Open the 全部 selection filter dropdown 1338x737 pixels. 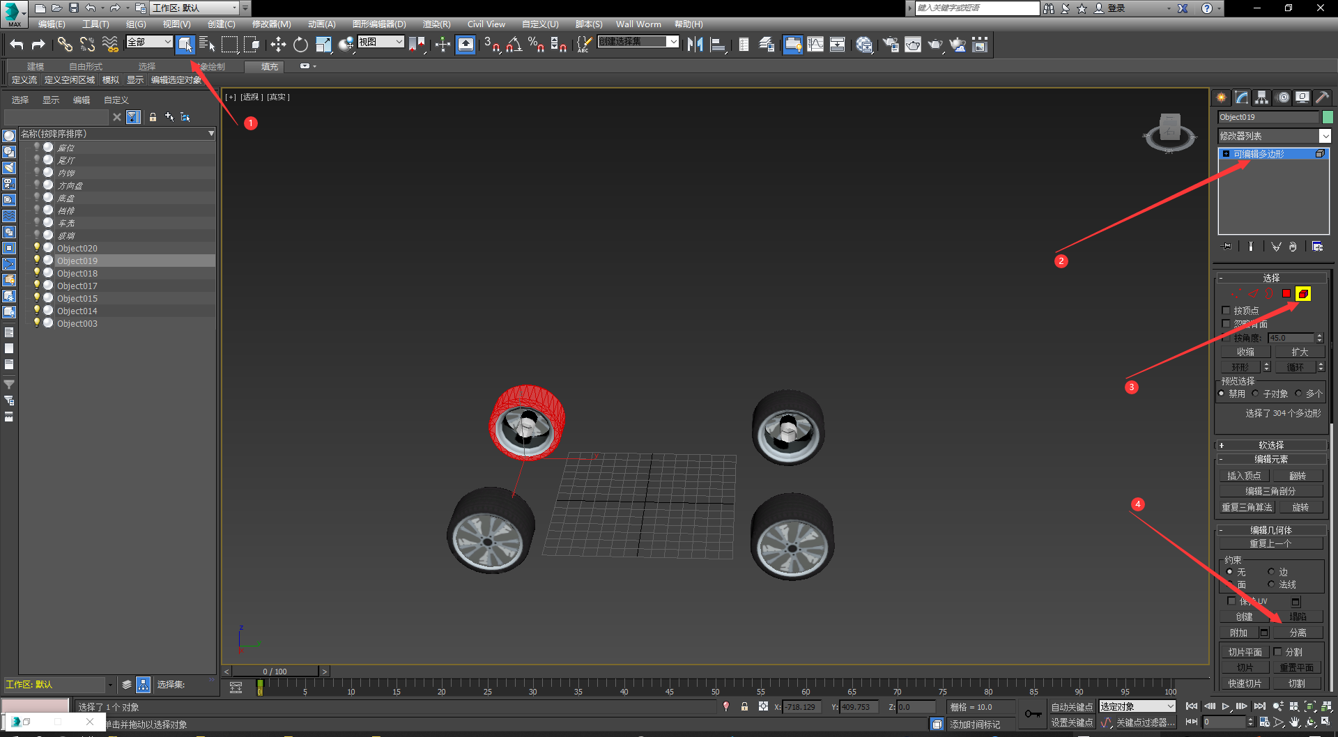coord(149,42)
